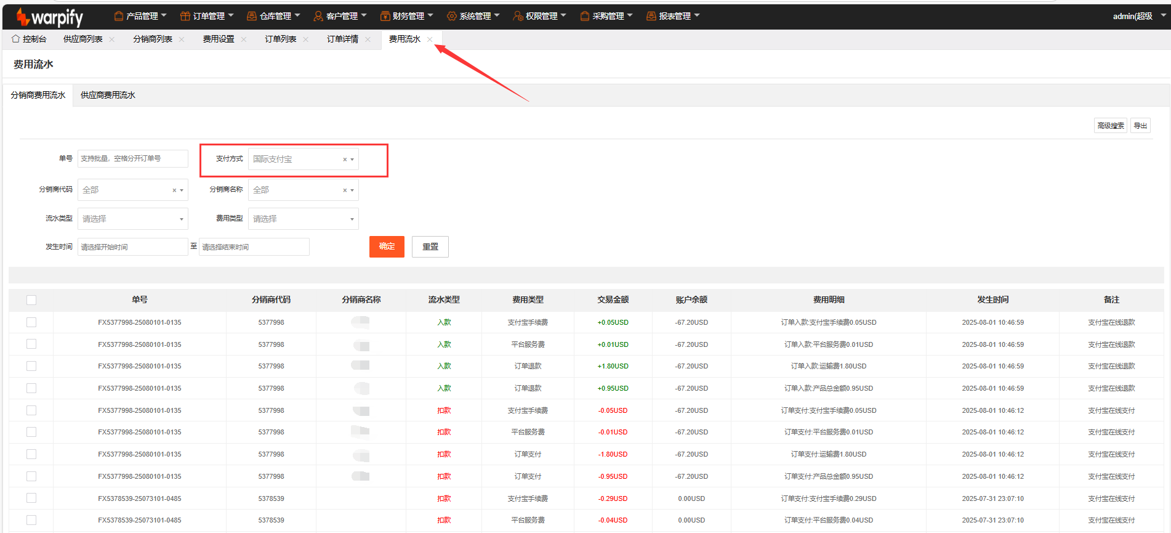Viewport: 1171px width, 533px height.
Task: Close the 费用流水 tab
Action: coord(430,39)
